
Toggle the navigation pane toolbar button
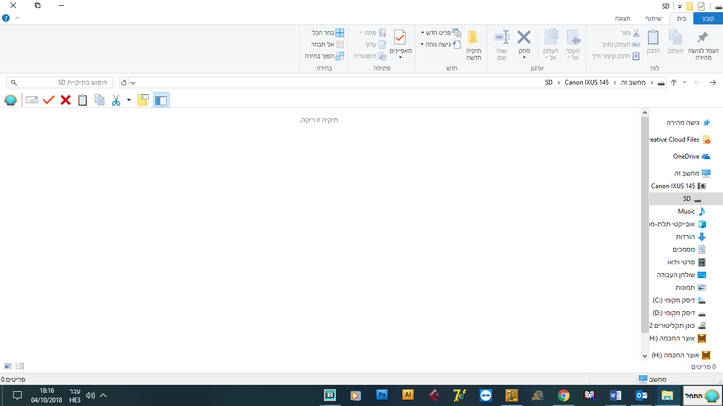161,100
